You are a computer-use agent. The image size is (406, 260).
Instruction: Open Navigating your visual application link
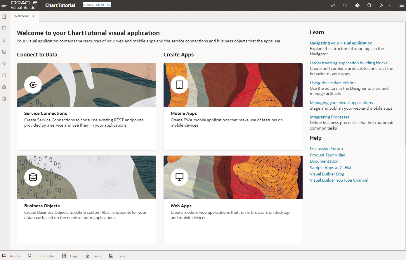[x=341, y=43]
